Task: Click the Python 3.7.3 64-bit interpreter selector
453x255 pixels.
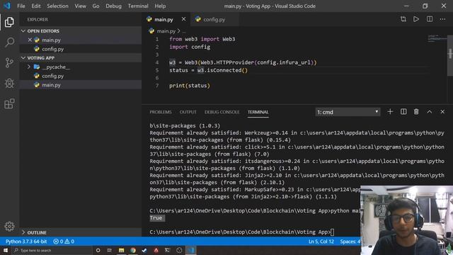Action: coord(26,242)
